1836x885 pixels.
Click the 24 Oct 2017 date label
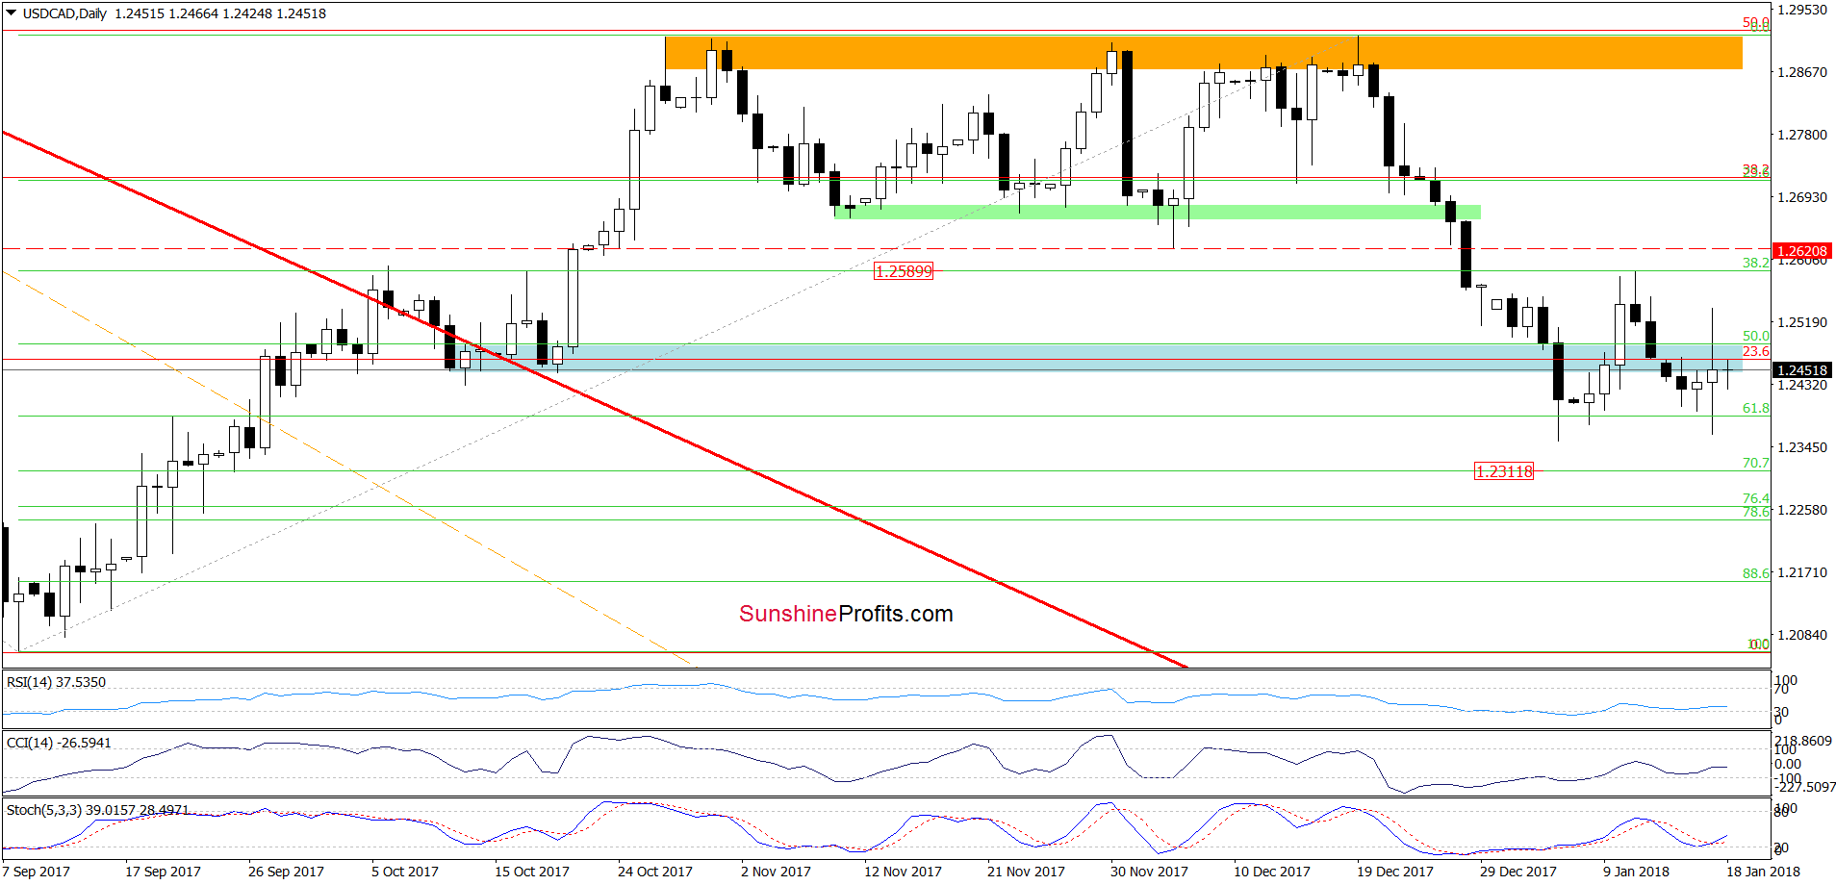point(655,872)
